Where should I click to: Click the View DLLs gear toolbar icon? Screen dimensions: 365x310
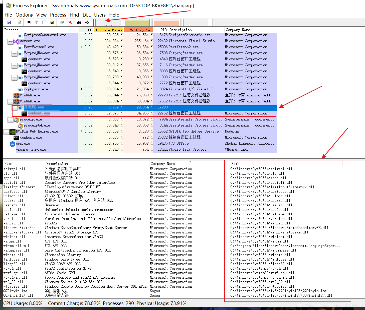pyautogui.click(x=52, y=23)
